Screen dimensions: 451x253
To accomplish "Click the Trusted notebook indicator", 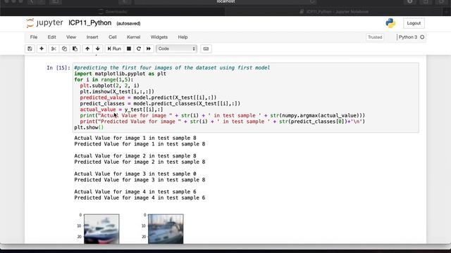I will click(375, 37).
